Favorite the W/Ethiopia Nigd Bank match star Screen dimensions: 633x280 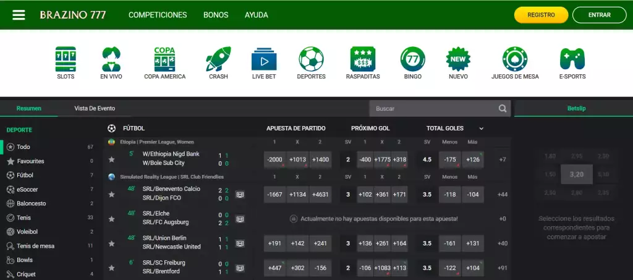(x=112, y=159)
